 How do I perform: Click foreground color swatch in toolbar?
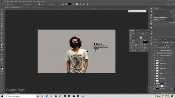(x=1, y=68)
